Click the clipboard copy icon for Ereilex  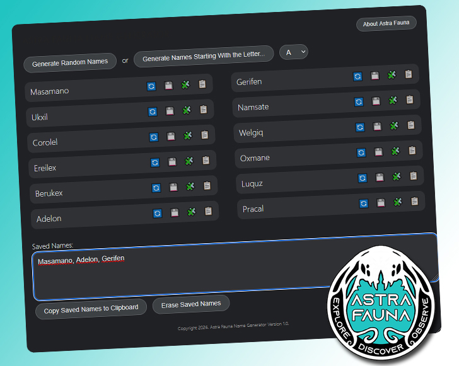[206, 161]
